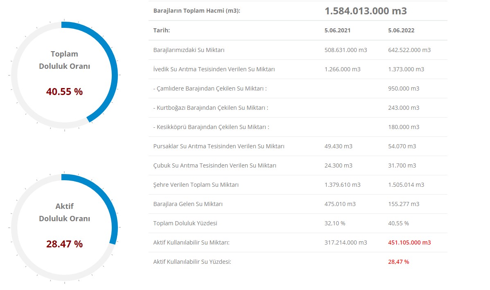This screenshot has width=490, height=290.
Task: Click the red 28,47 % table value
Action: (x=398, y=262)
